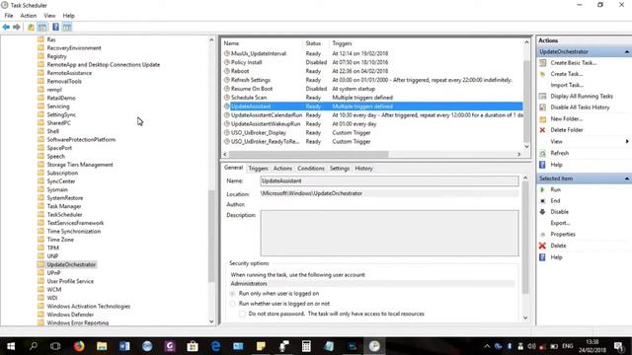Click the task Name input field
This screenshot has height=355, width=632.
pos(389,181)
